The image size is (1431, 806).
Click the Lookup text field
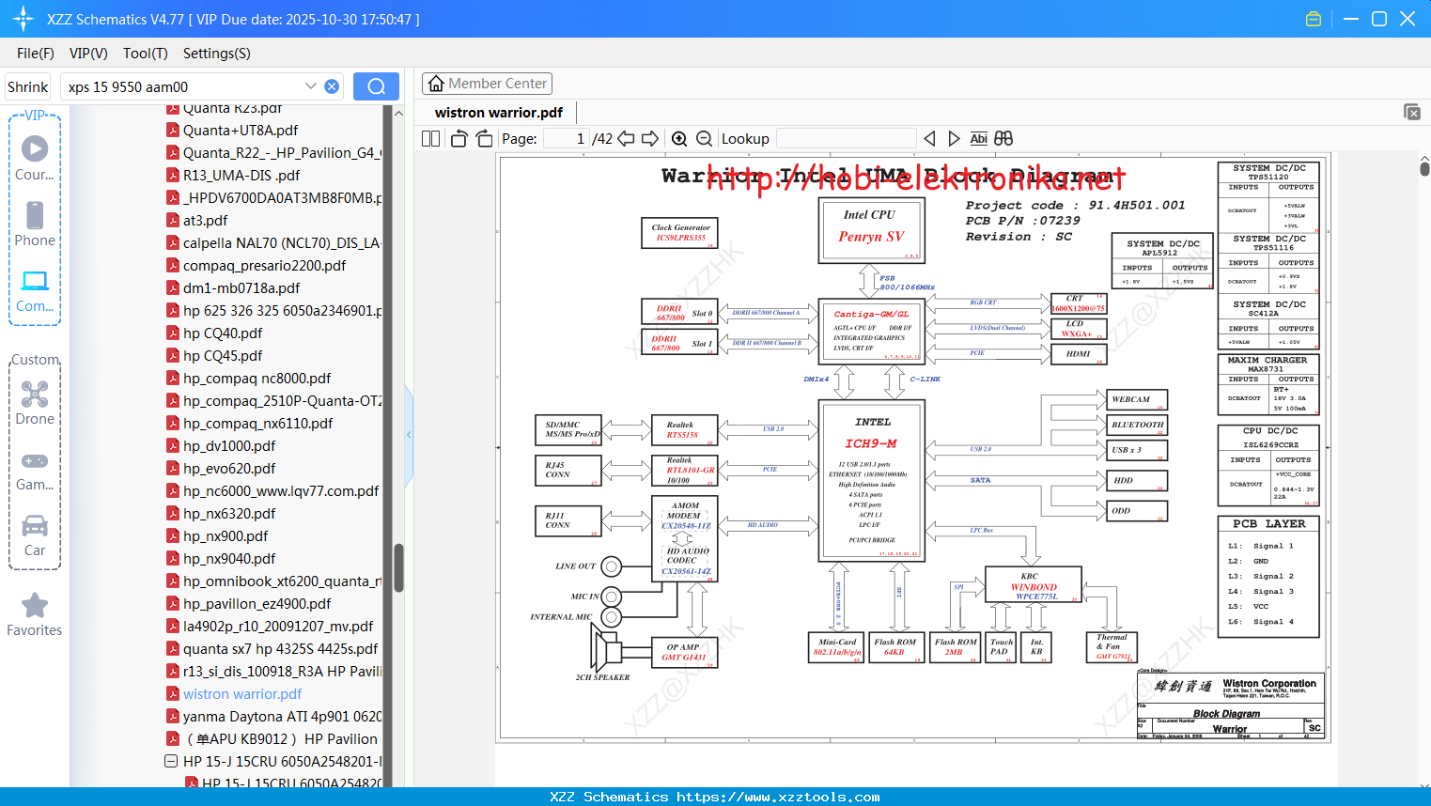pos(846,139)
